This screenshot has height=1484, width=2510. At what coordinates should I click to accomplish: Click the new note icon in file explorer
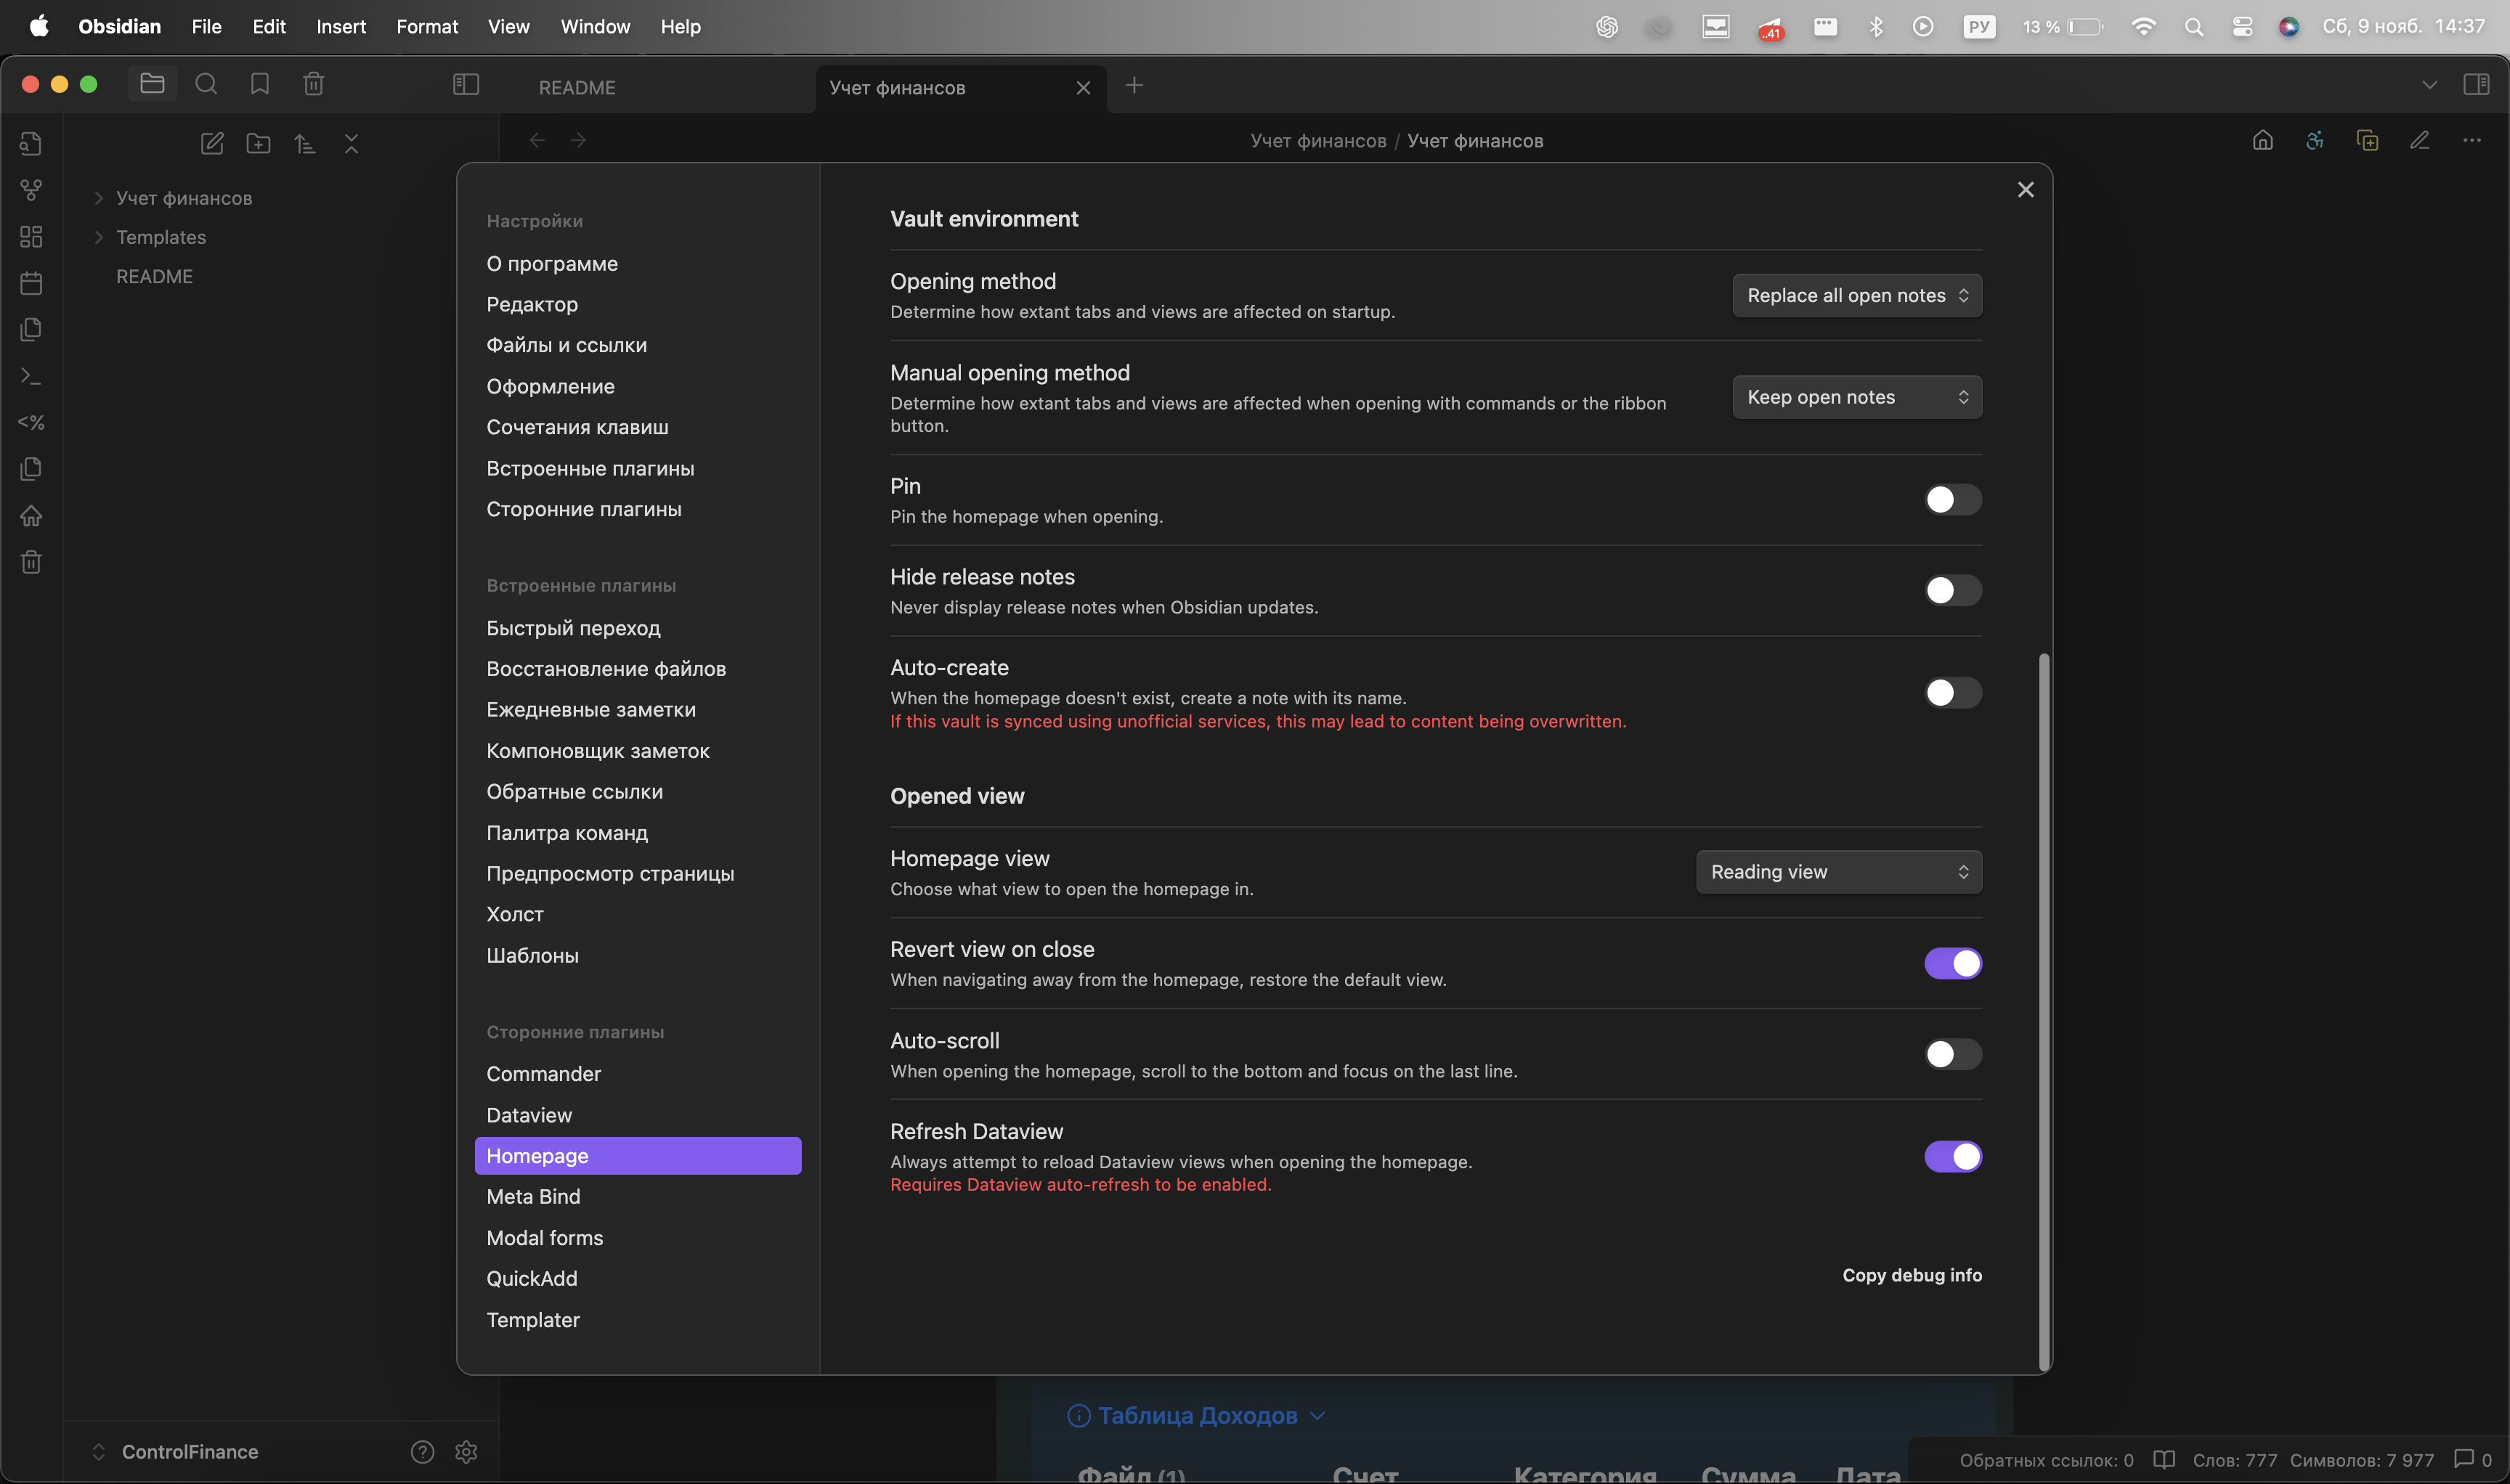click(212, 143)
